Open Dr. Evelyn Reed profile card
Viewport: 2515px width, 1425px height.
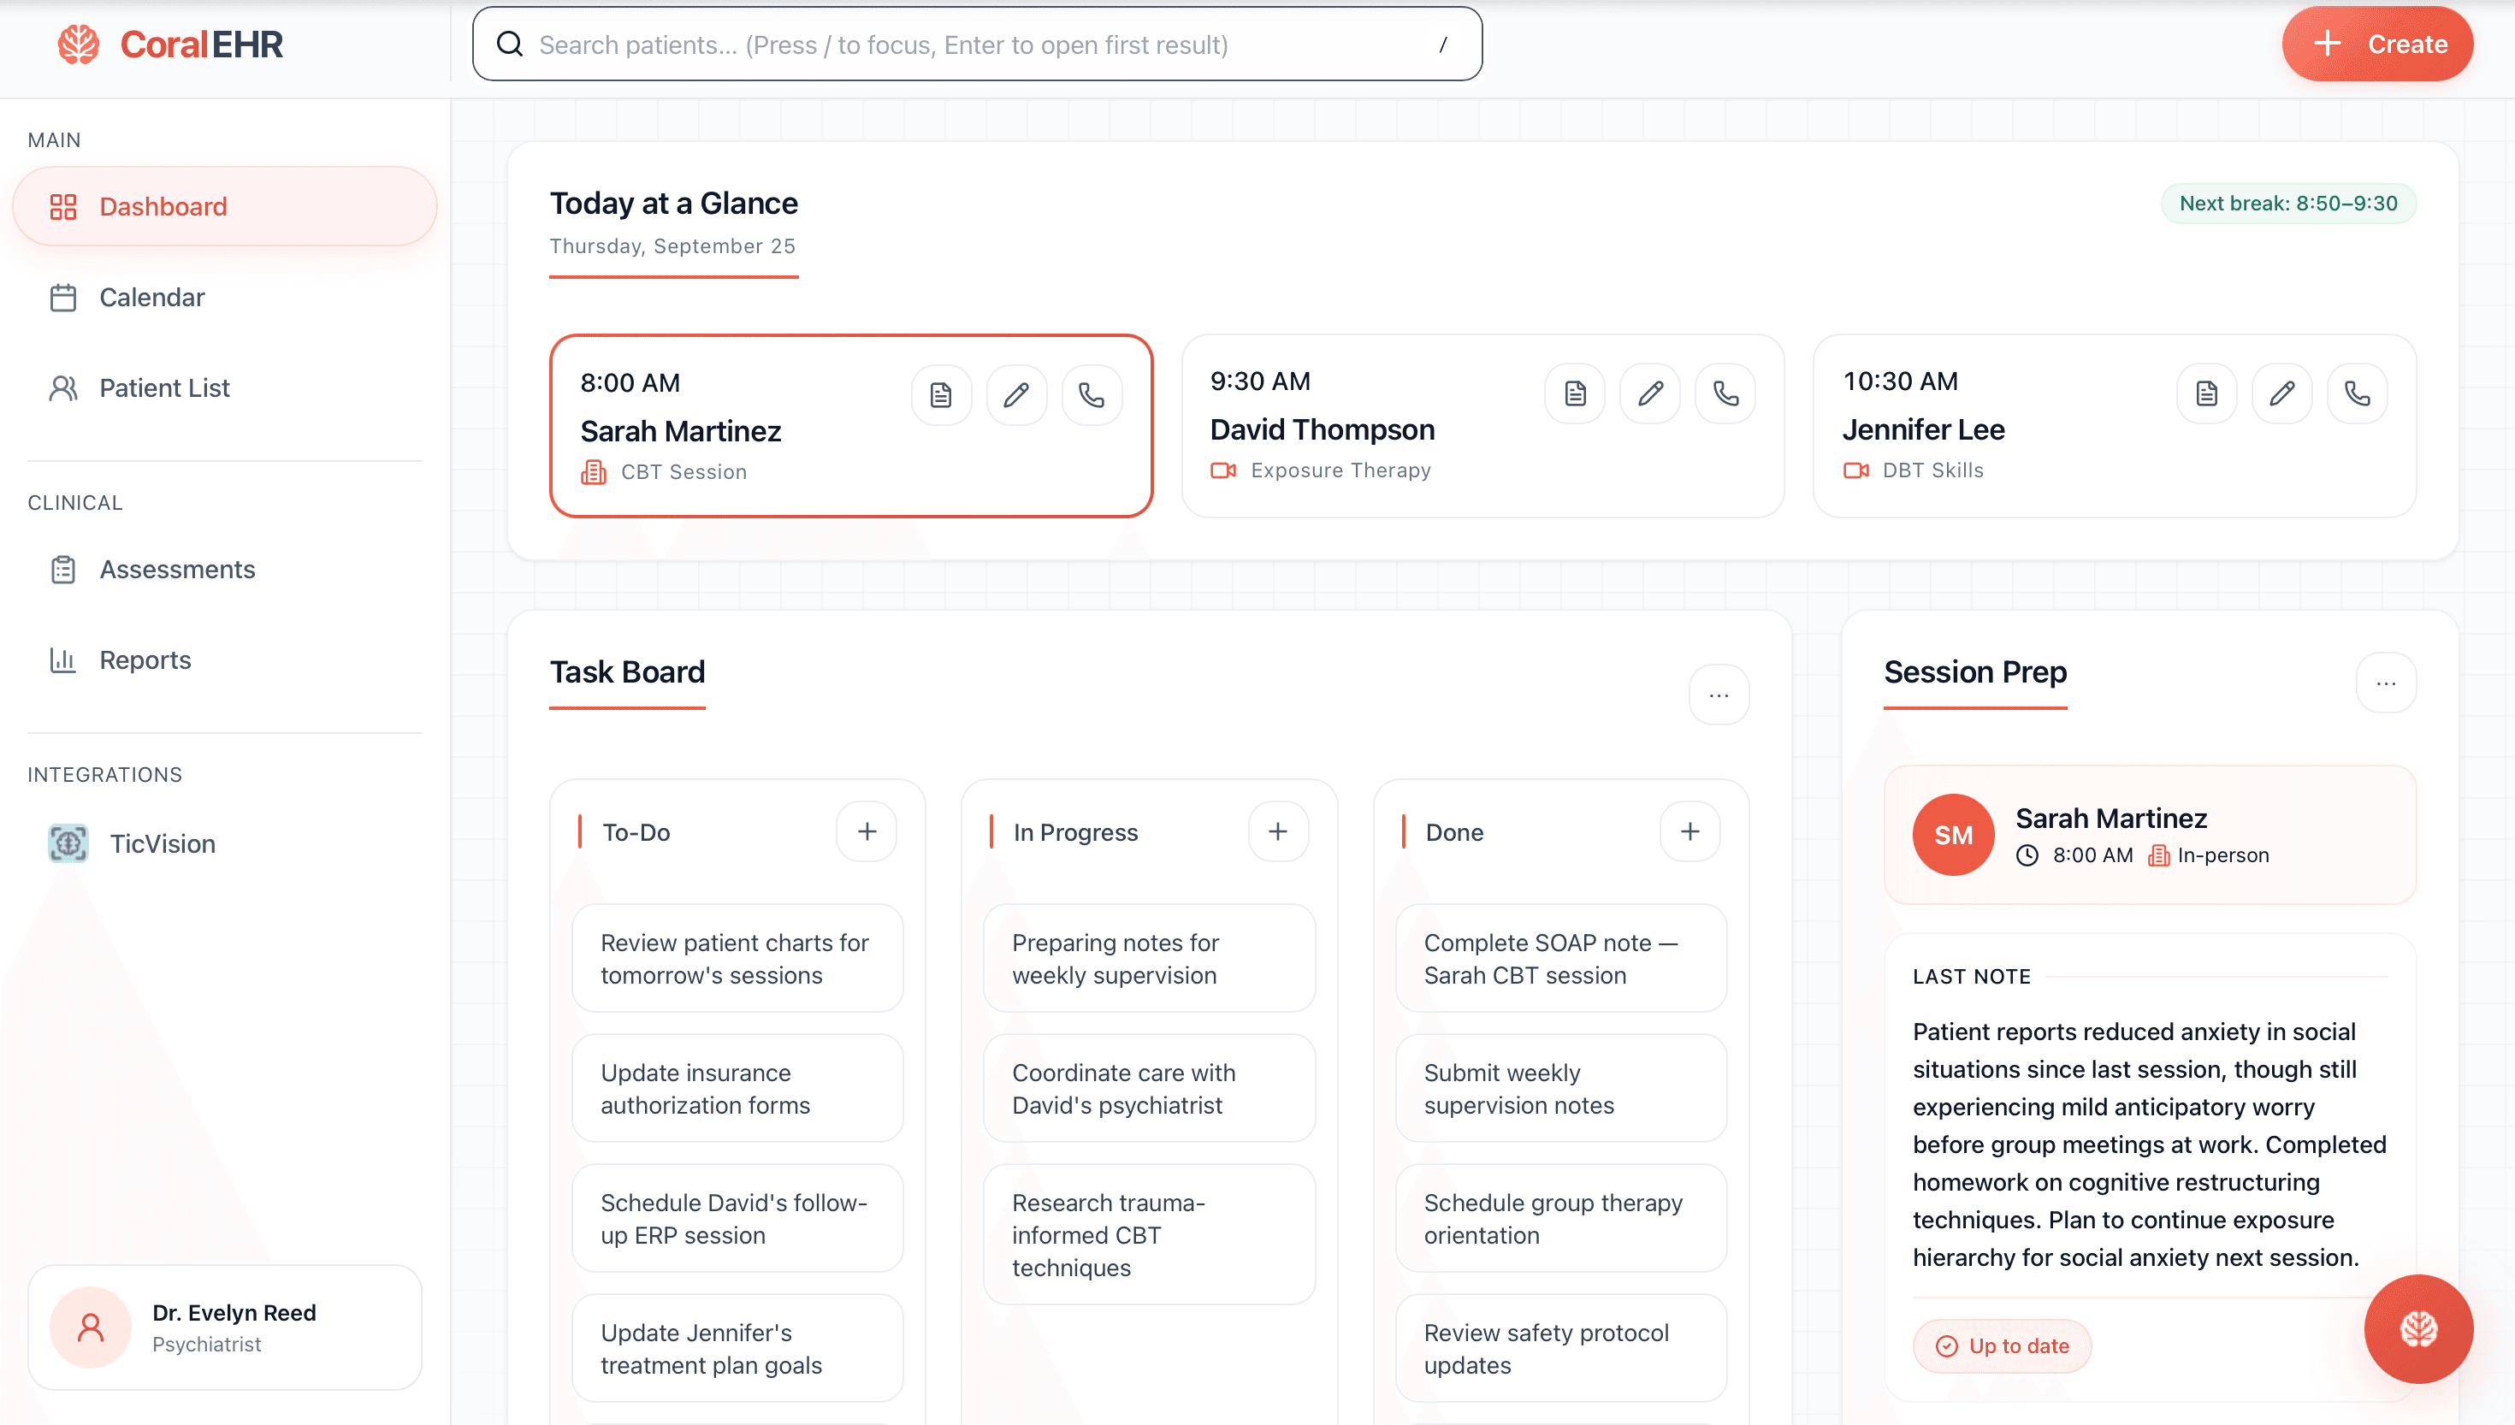coord(225,1327)
